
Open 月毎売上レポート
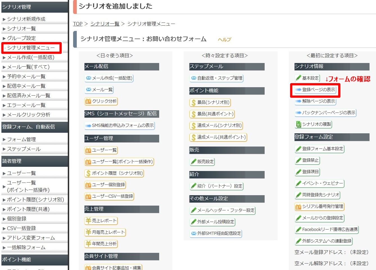[105, 232]
